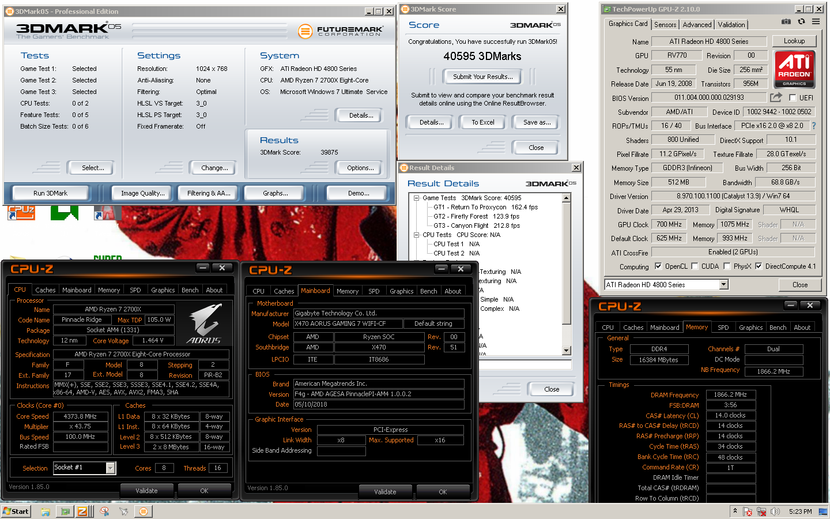Viewport: 830px width, 519px height.
Task: Click the Futuremark orange logo icon
Action: (x=305, y=31)
